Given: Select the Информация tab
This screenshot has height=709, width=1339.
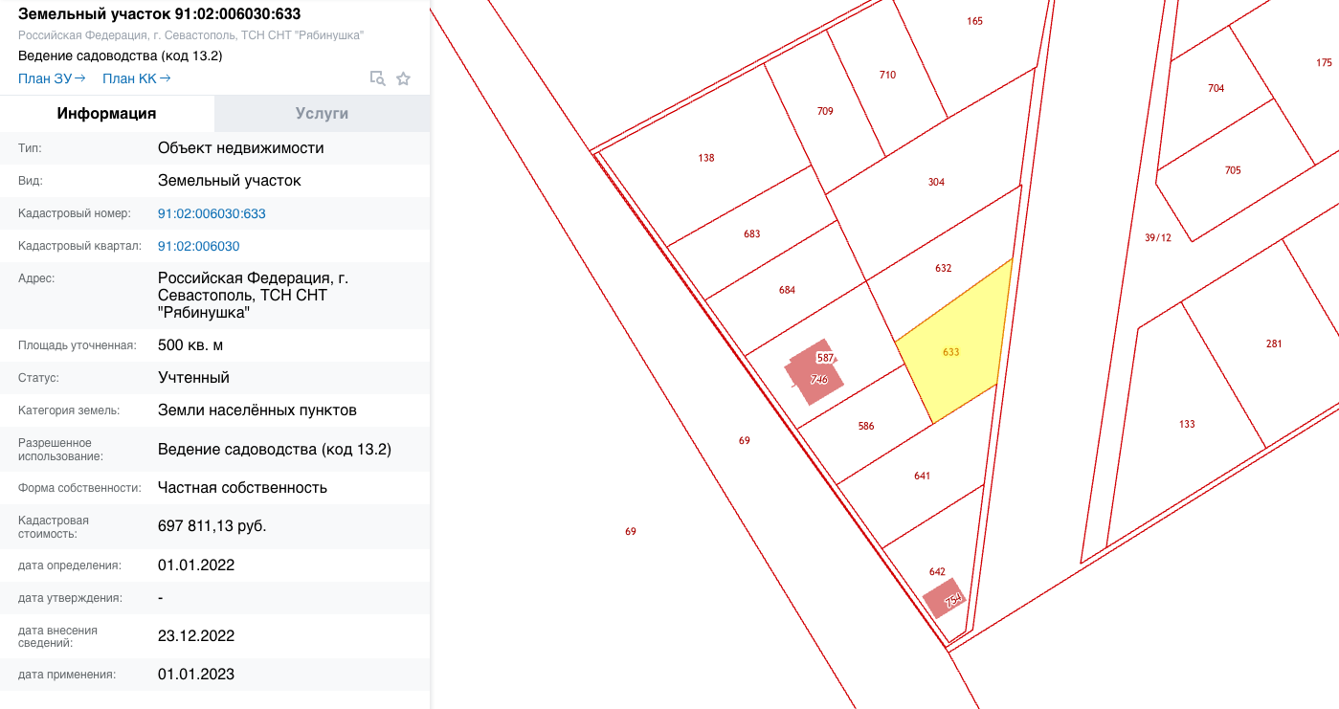Looking at the screenshot, I should [x=106, y=113].
